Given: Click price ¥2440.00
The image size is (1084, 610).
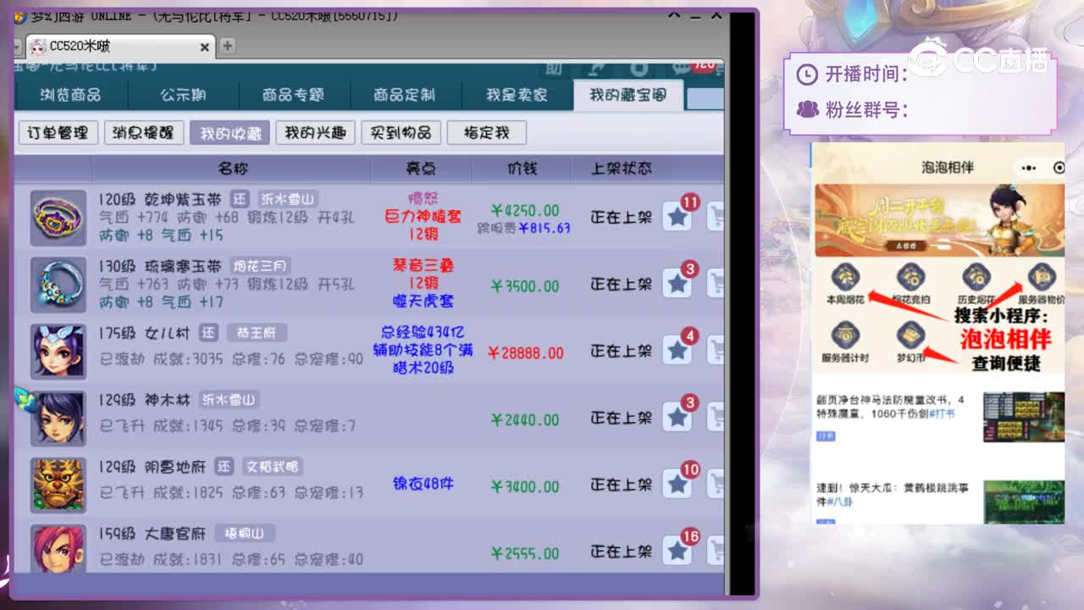Looking at the screenshot, I should (x=525, y=419).
